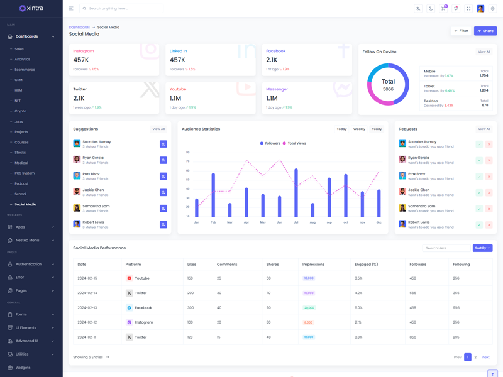The image size is (503, 377).
Task: Switch chart to the Weekly tab
Action: (359, 129)
